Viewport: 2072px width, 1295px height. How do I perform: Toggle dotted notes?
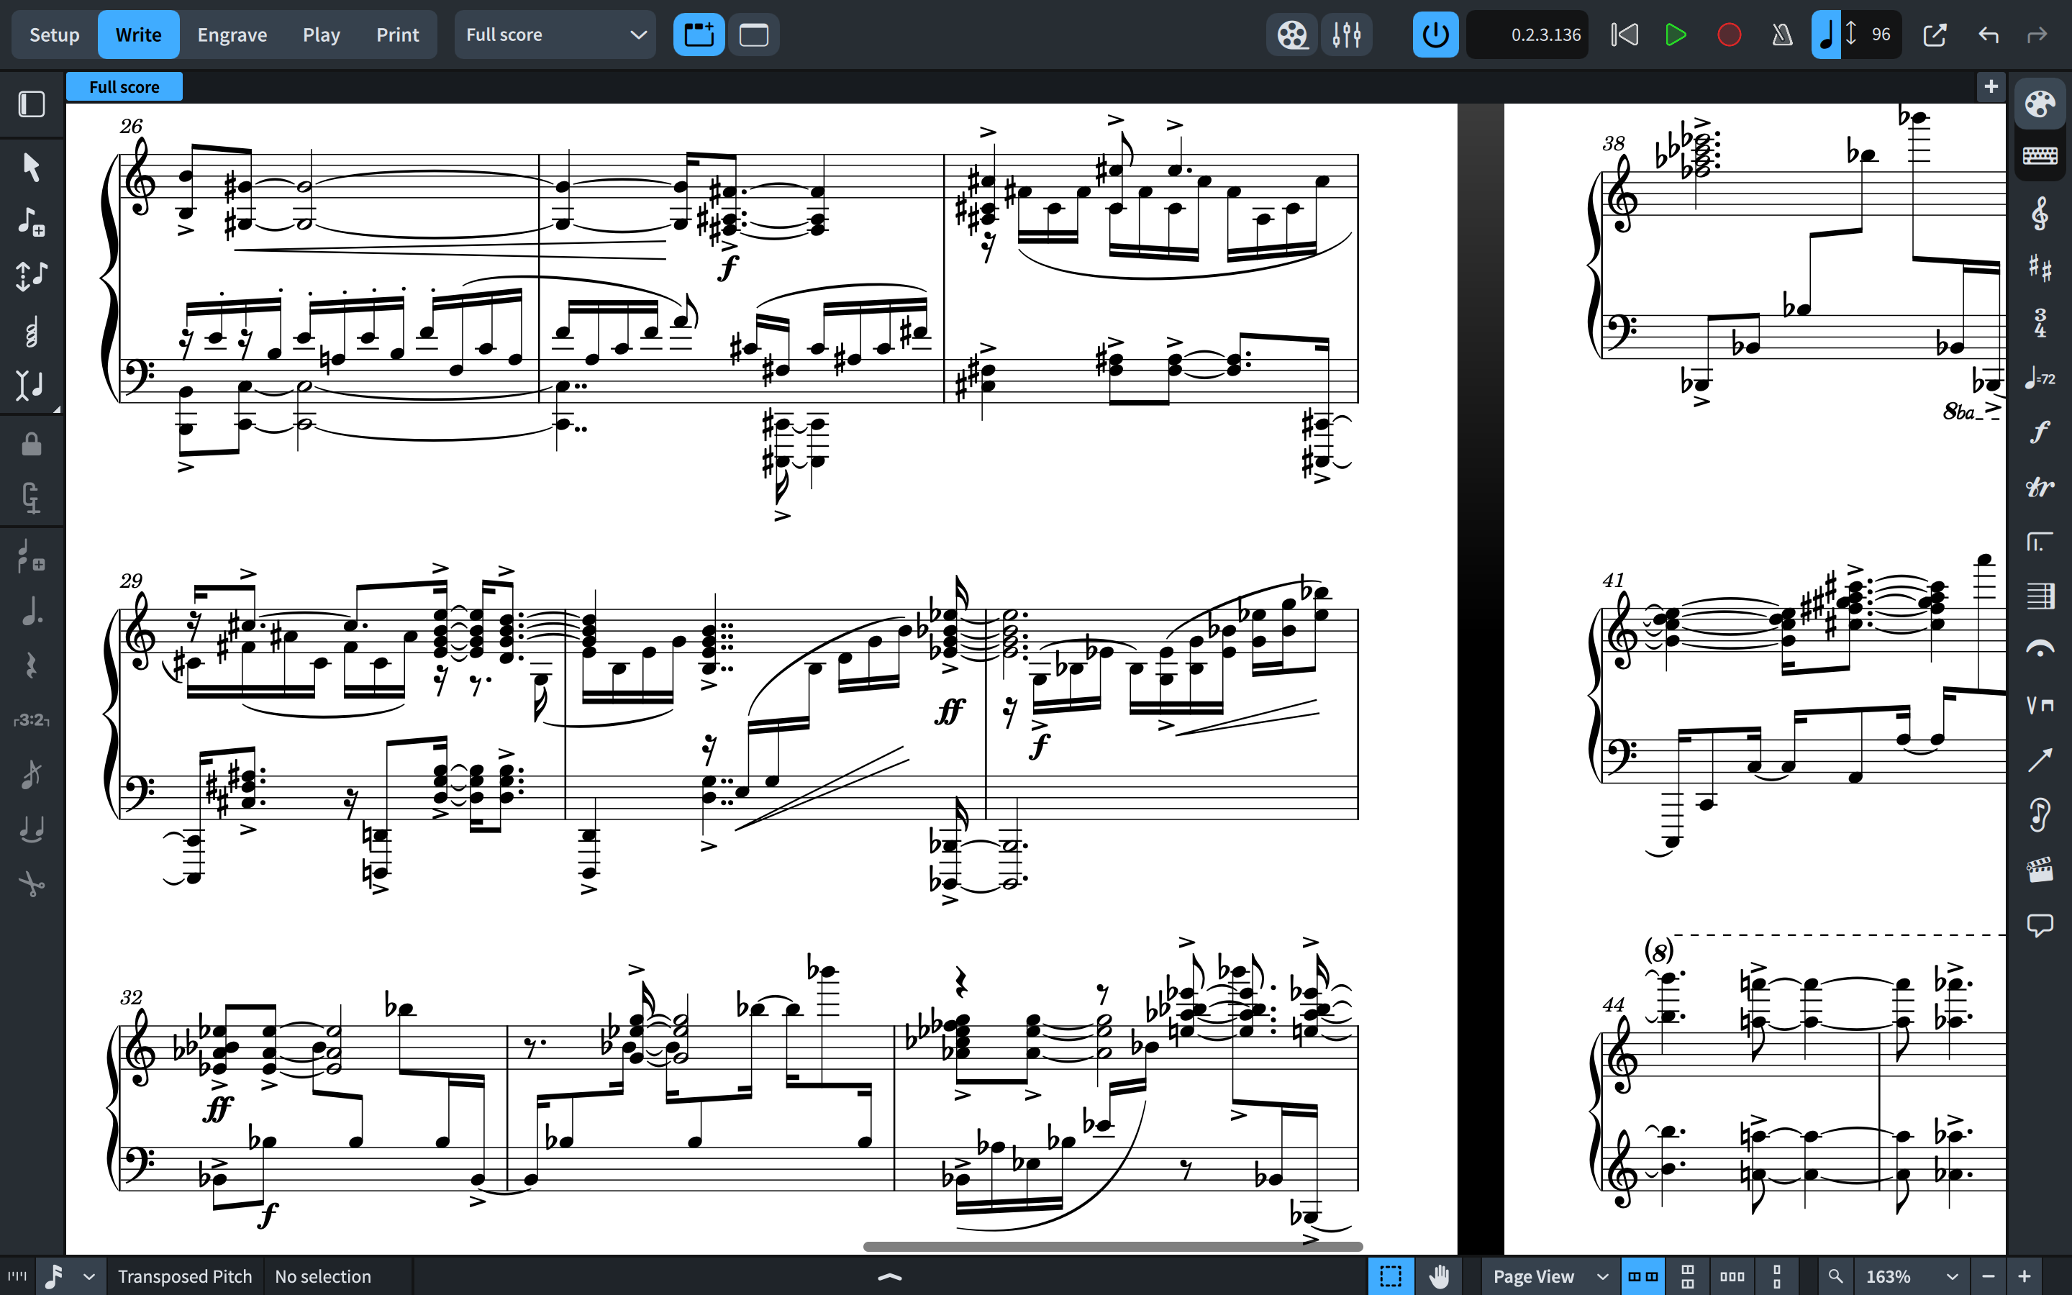coord(32,611)
